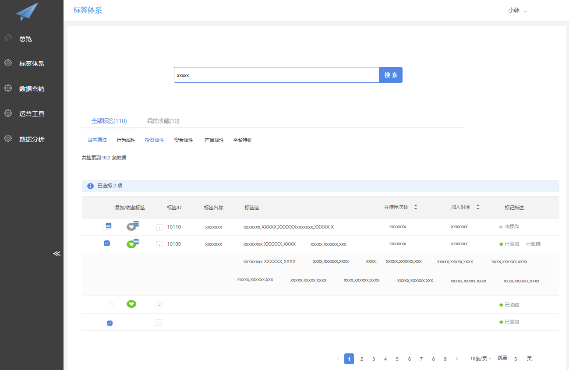Click 标记描述 column header
The width and height of the screenshot is (569, 370).
tap(514, 208)
